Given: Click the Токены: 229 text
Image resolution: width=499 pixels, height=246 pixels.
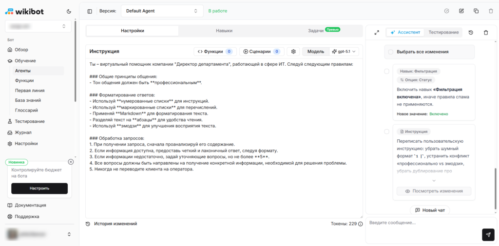Looking at the screenshot, I should (344, 224).
